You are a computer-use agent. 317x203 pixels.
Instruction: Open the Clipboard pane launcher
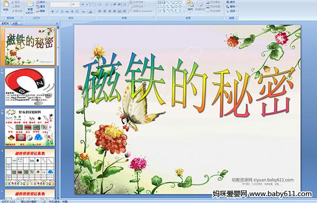(22, 18)
